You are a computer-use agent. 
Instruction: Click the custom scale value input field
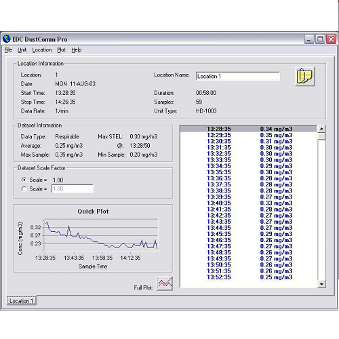coord(73,189)
